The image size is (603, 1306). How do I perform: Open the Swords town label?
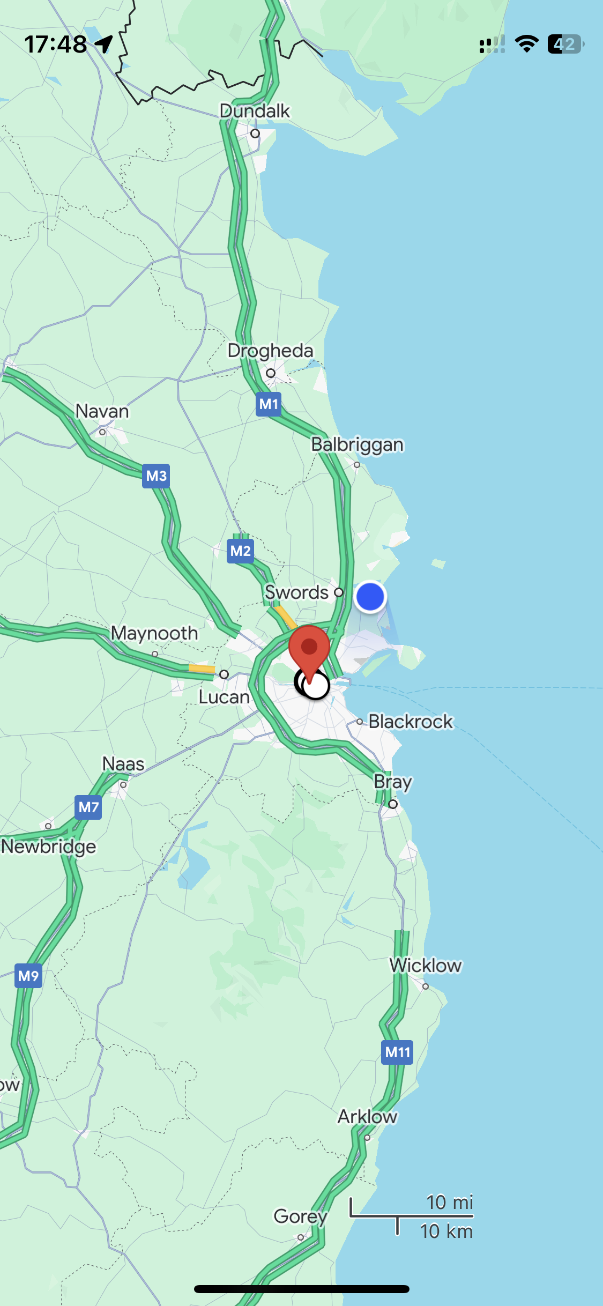pos(296,592)
